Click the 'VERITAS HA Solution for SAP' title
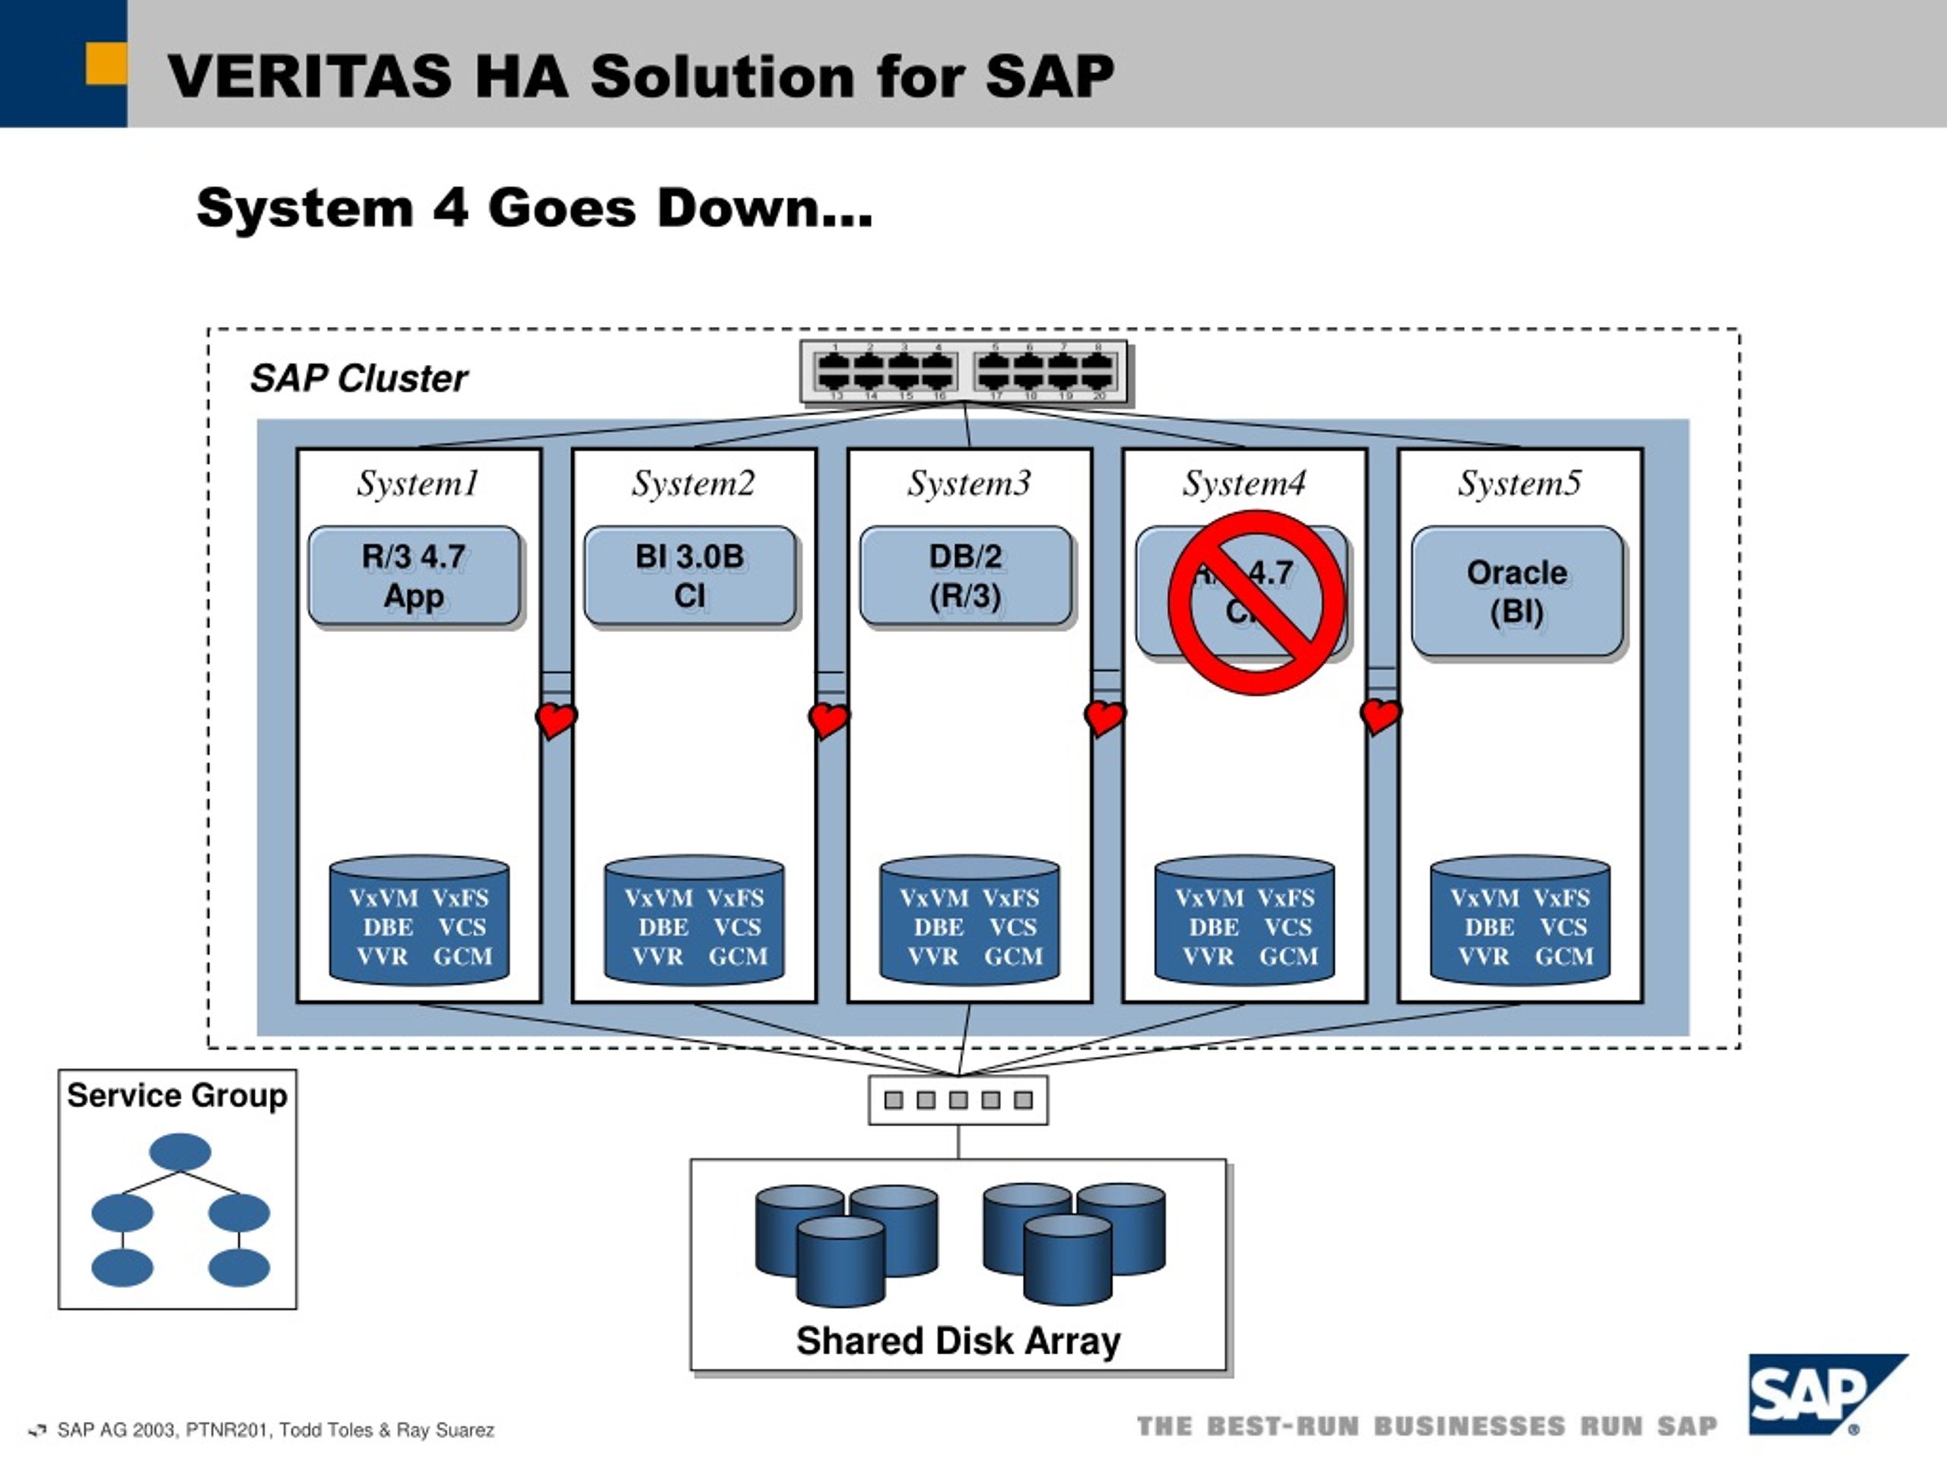Image resolution: width=1947 pixels, height=1460 pixels. click(641, 76)
